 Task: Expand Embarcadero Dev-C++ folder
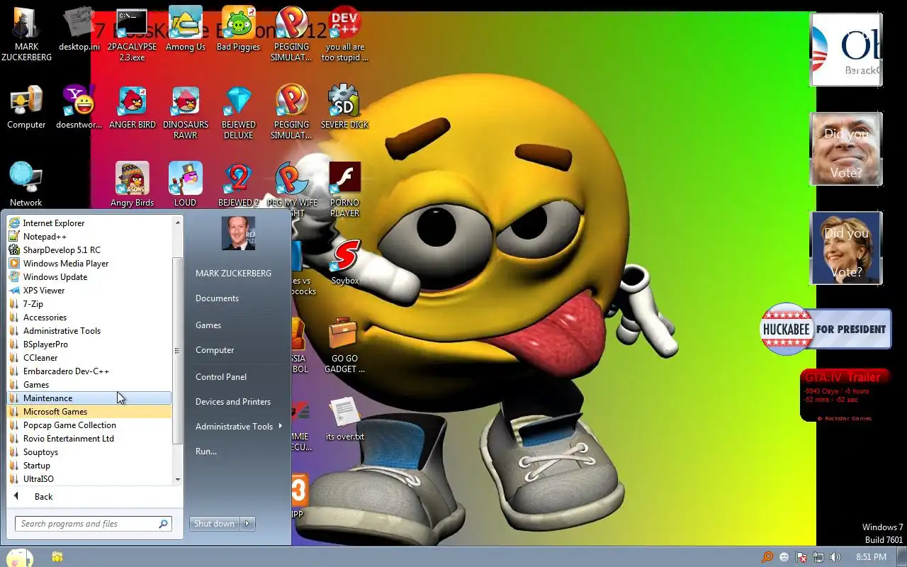pos(89,371)
